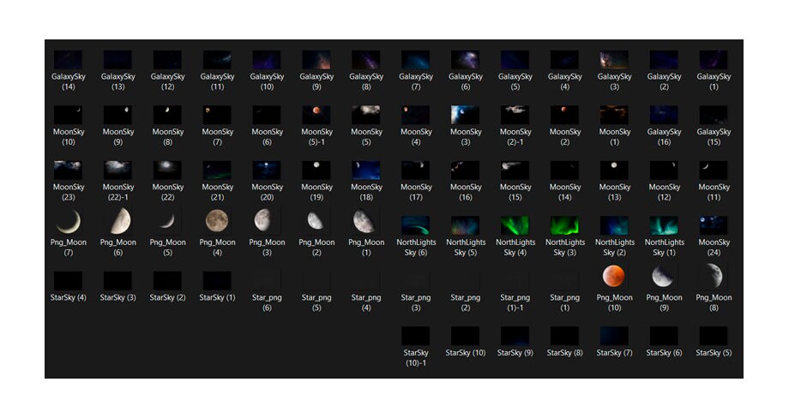Open NorthLights Sky (5) thumbnail

[465, 225]
